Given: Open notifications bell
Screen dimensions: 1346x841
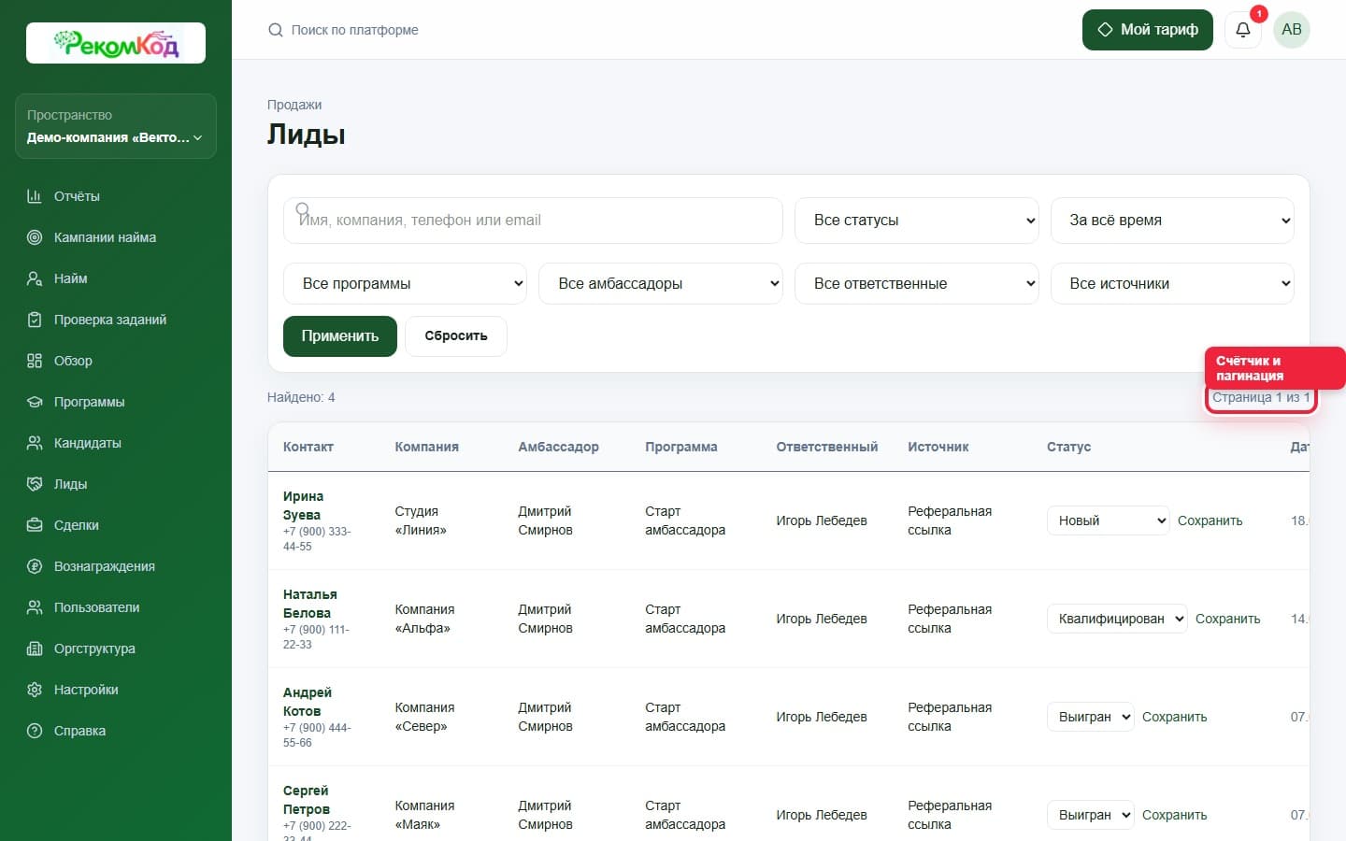Looking at the screenshot, I should tap(1243, 30).
